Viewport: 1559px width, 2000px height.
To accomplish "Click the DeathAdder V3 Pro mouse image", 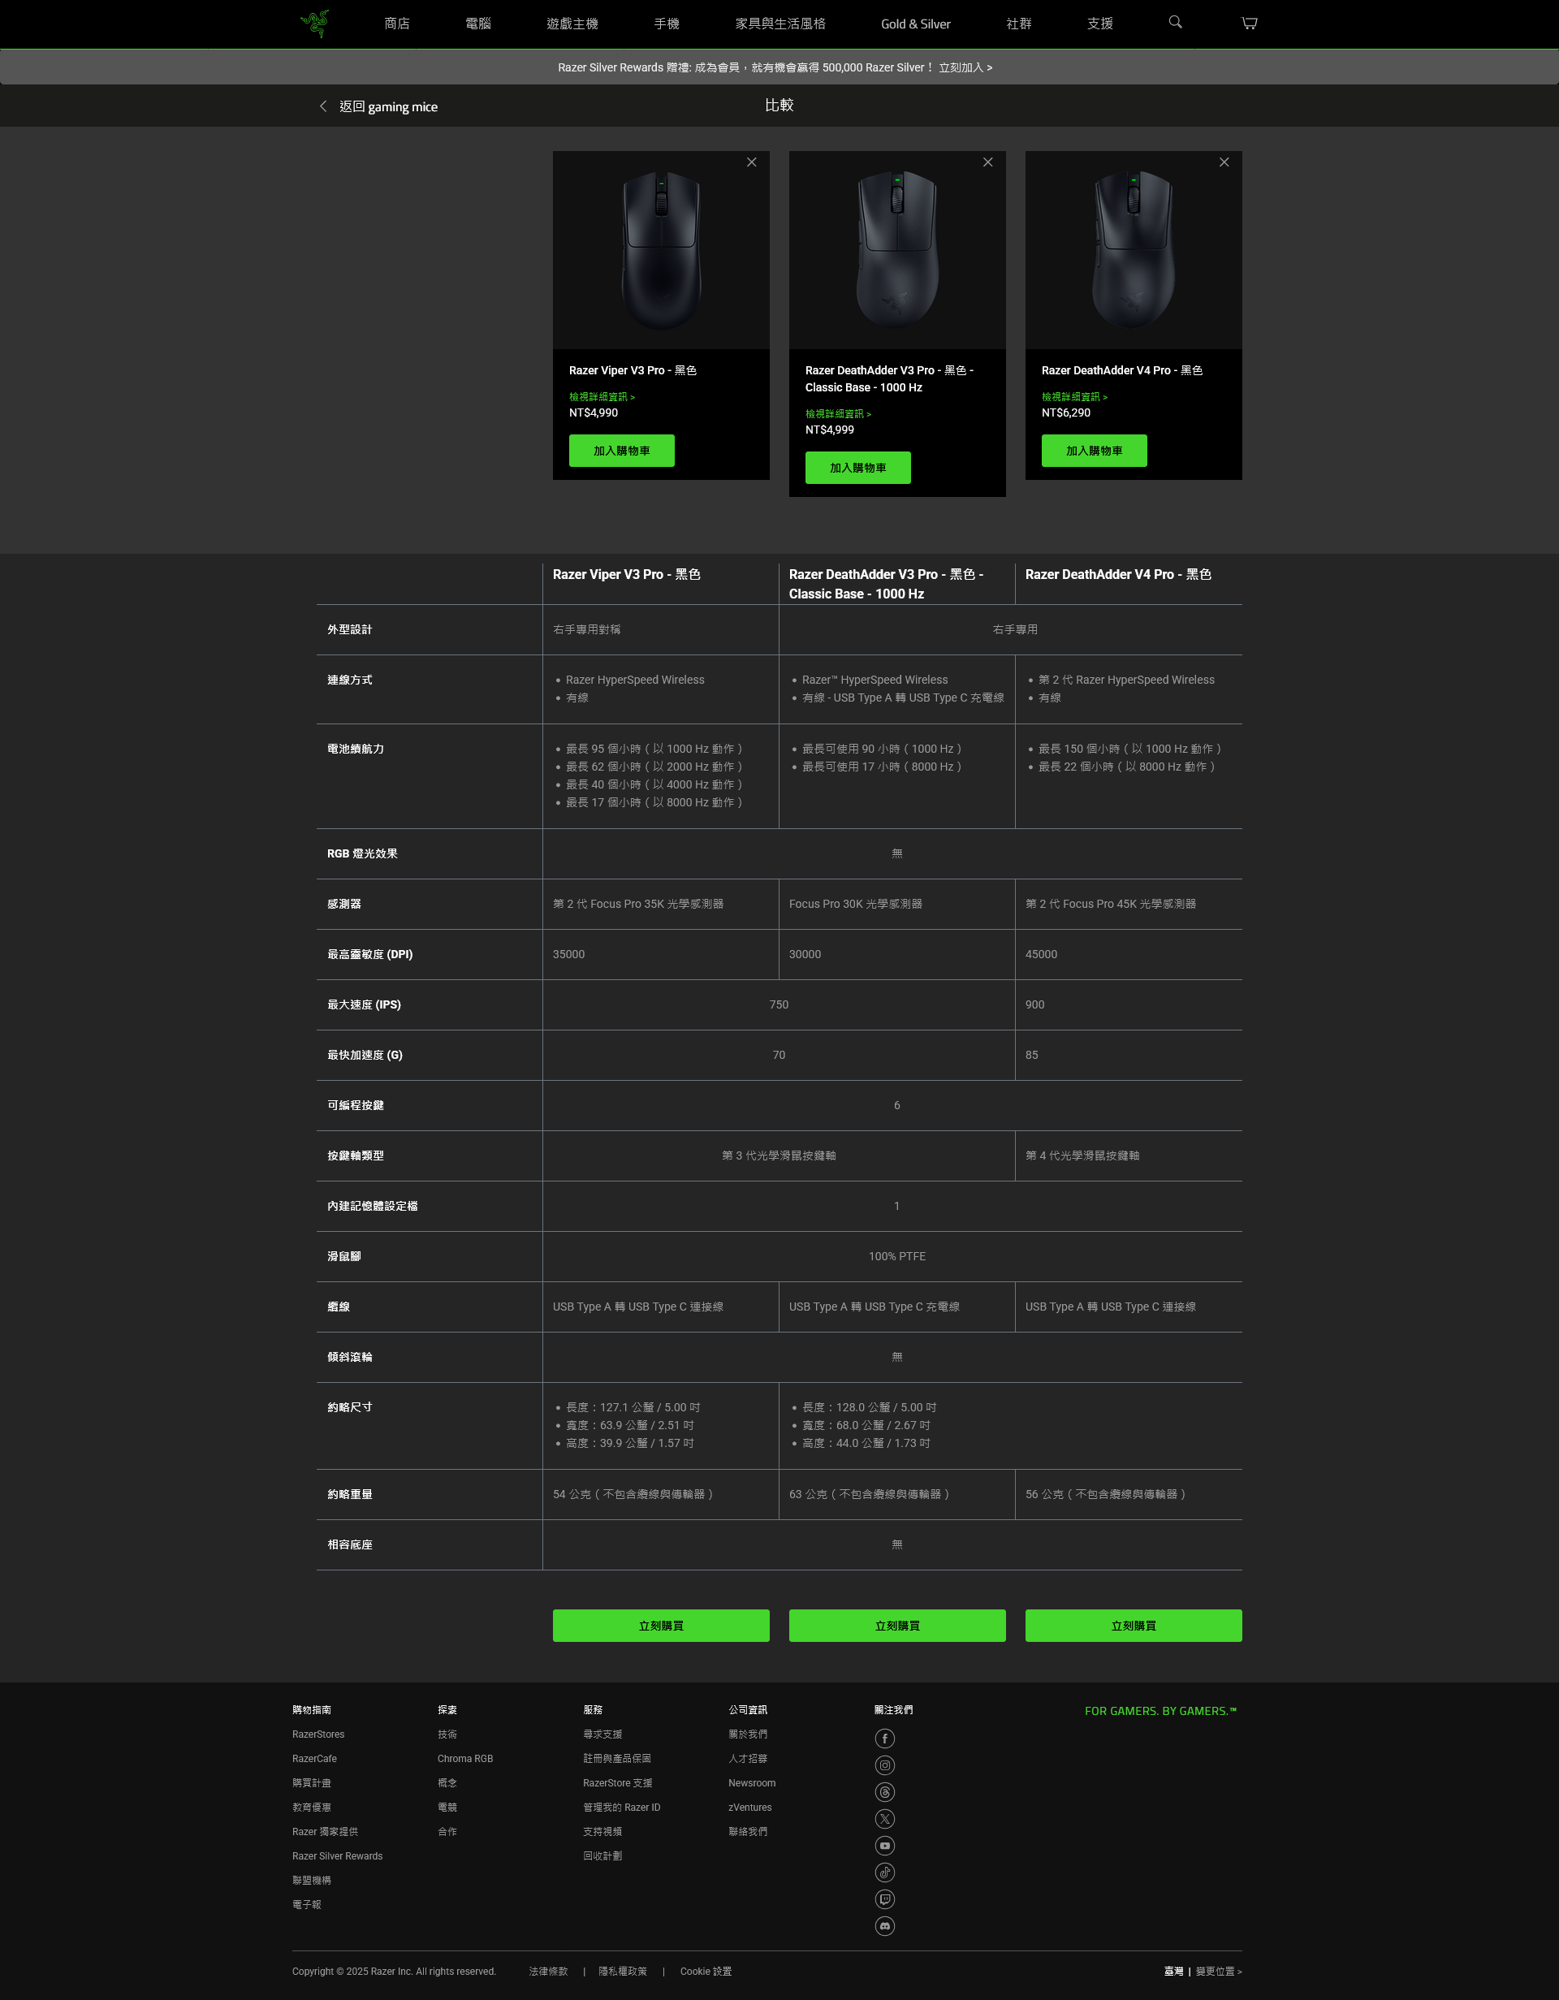I will coord(897,250).
